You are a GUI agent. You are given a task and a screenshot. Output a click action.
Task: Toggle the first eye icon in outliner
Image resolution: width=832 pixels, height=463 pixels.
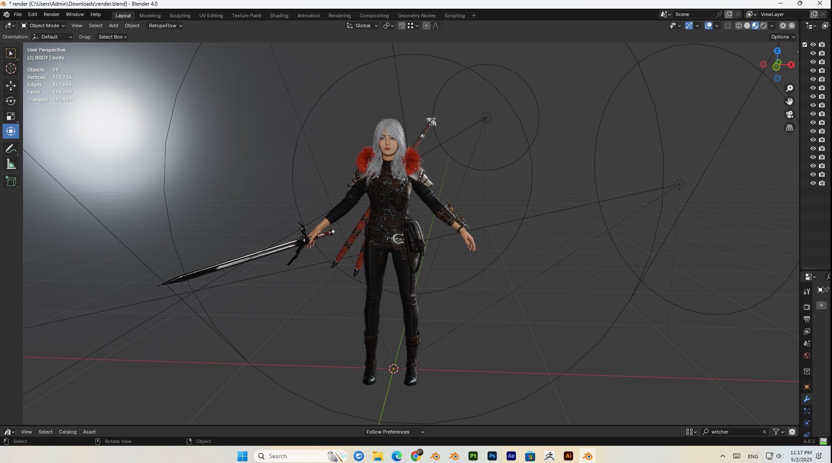click(x=813, y=45)
